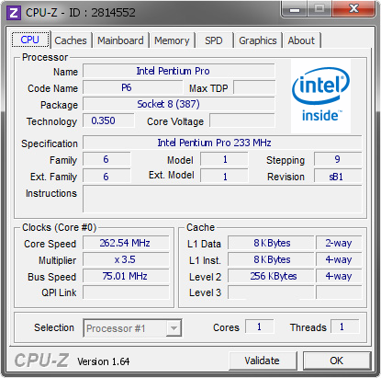Click the Intel inside logo
This screenshot has width=381, height=378.
coord(320,96)
